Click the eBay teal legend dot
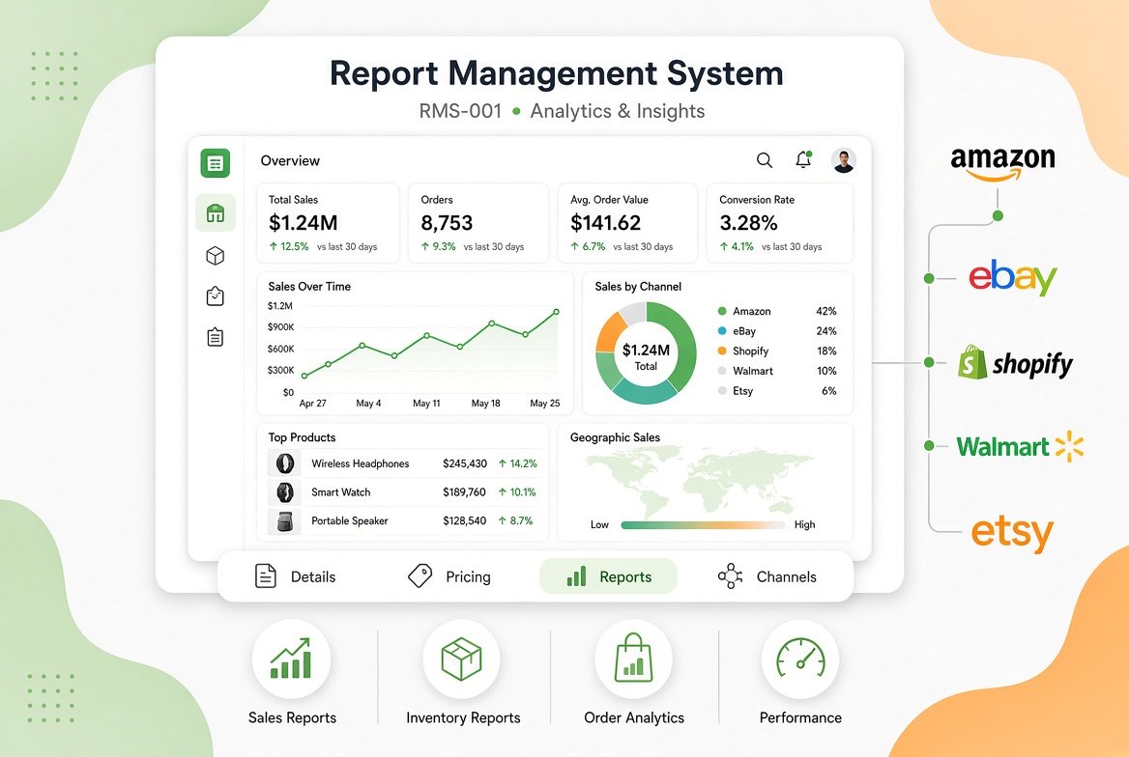This screenshot has width=1129, height=757. tap(722, 331)
